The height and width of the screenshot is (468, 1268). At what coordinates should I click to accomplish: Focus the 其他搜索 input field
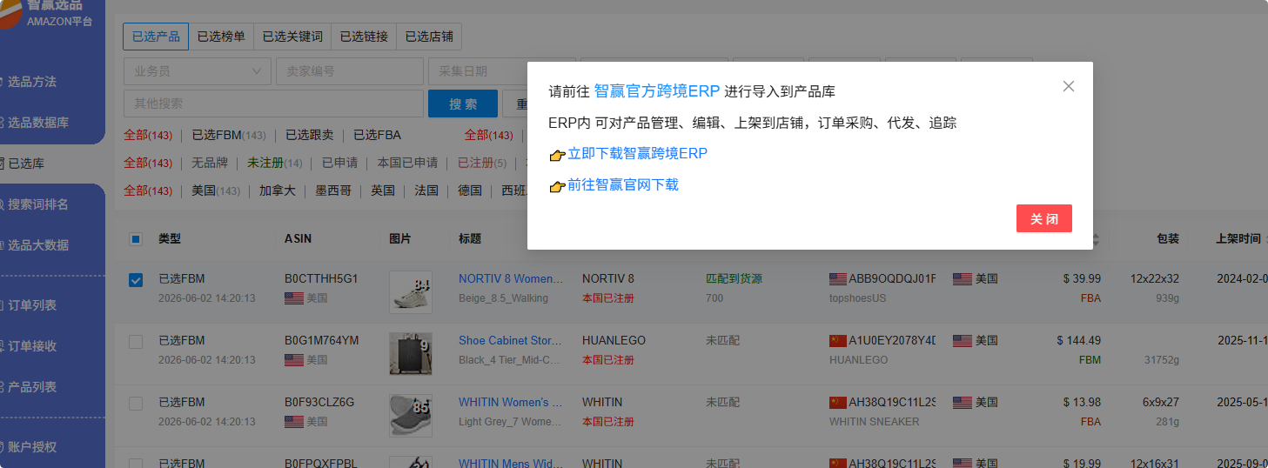tap(273, 104)
